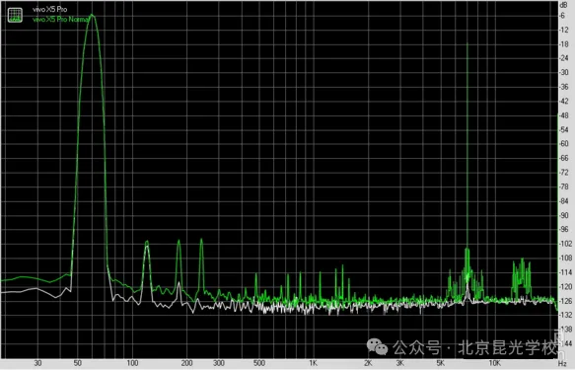Image resolution: width=575 pixels, height=370 pixels.
Task: Click the green noise cluster above 10K
Action: click(x=522, y=278)
